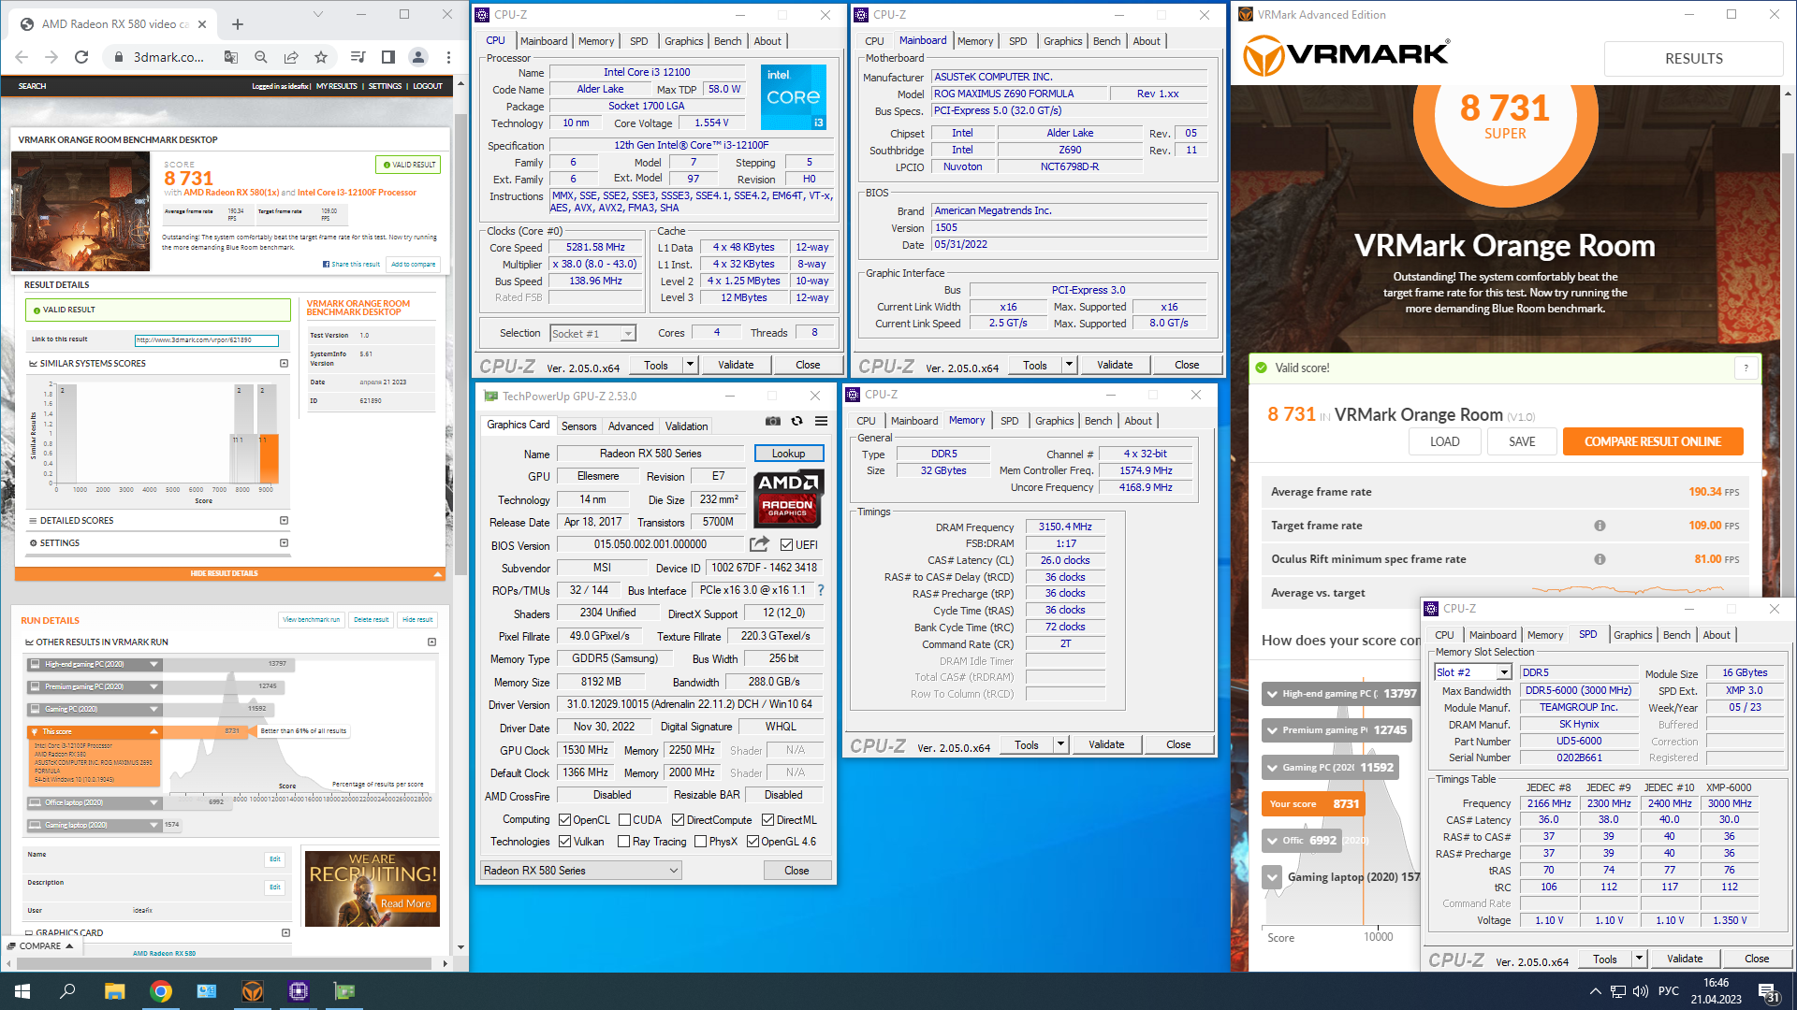This screenshot has height=1010, width=1797.
Task: Open File Explorer from the taskbar
Action: pyautogui.click(x=114, y=991)
